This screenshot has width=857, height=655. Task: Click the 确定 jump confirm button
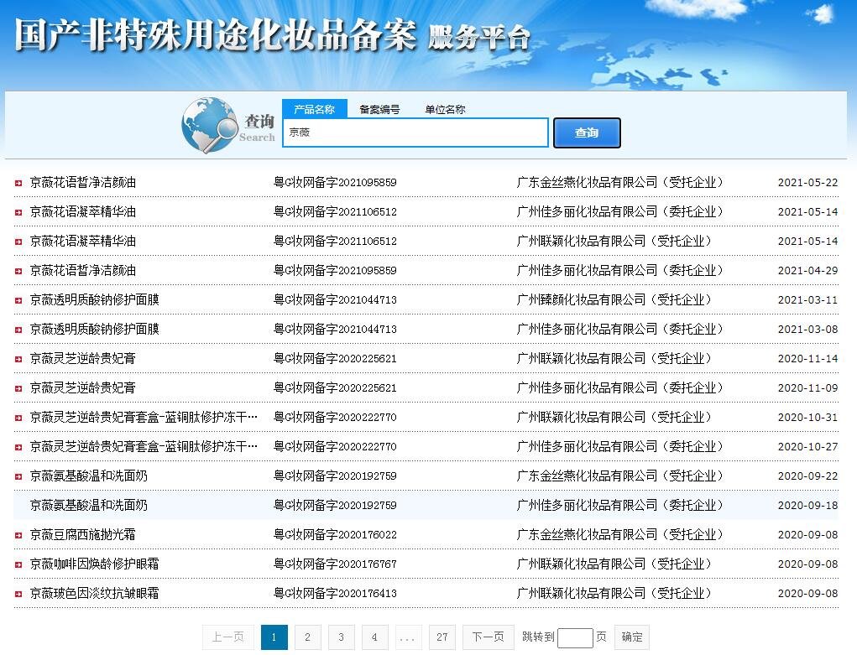(x=632, y=637)
